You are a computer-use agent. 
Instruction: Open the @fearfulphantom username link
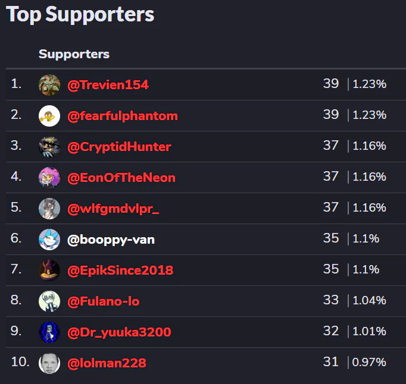click(123, 116)
